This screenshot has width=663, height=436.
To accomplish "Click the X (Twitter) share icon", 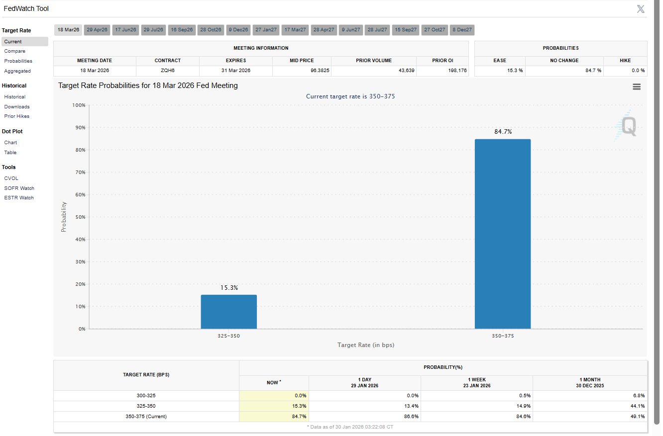I will point(641,8).
